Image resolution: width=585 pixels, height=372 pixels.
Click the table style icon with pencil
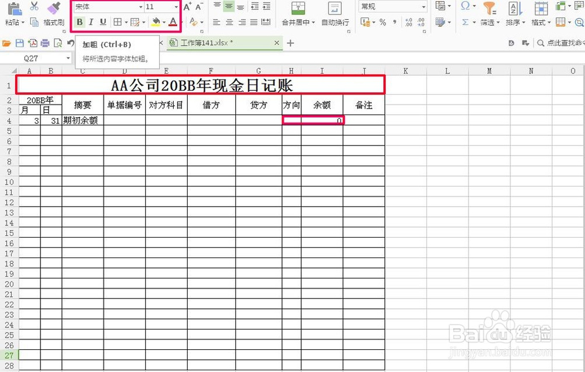click(441, 22)
